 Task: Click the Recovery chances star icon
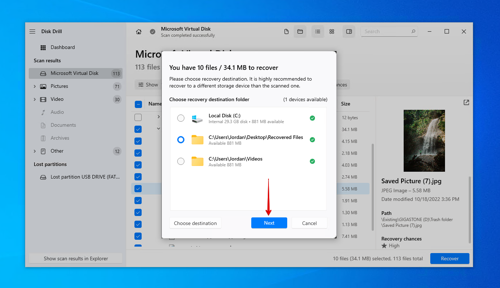pos(384,246)
